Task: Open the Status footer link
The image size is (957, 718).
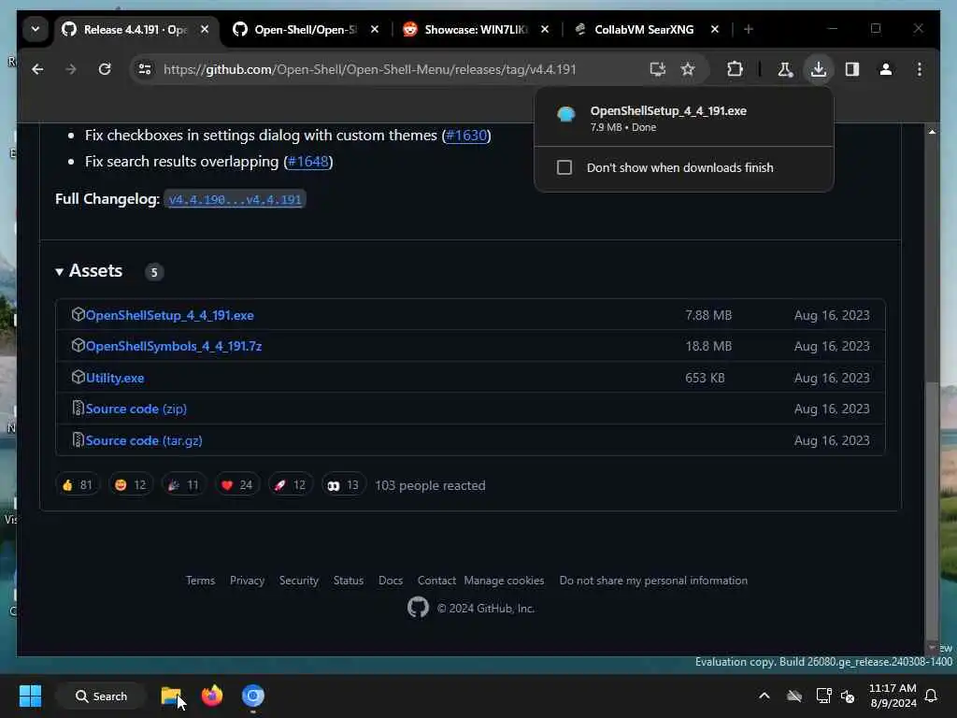Action: pyautogui.click(x=349, y=581)
